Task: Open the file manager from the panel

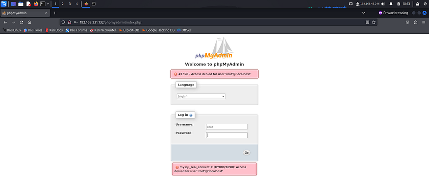Action: 21,4
